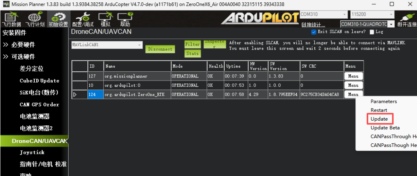Open the COM310-1-QUADROTOR vehicle dropdown

click(x=367, y=24)
